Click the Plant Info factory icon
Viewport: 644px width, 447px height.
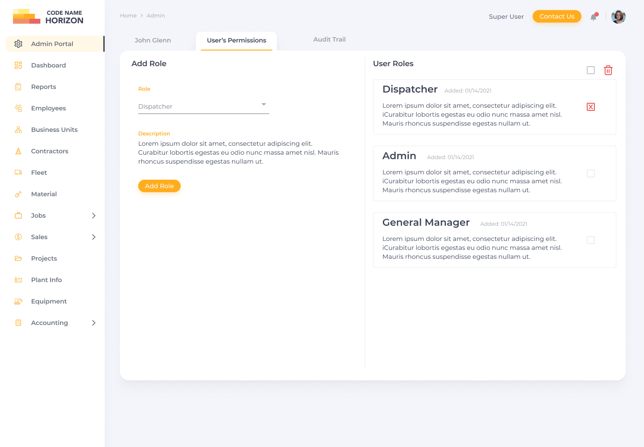[x=18, y=280]
